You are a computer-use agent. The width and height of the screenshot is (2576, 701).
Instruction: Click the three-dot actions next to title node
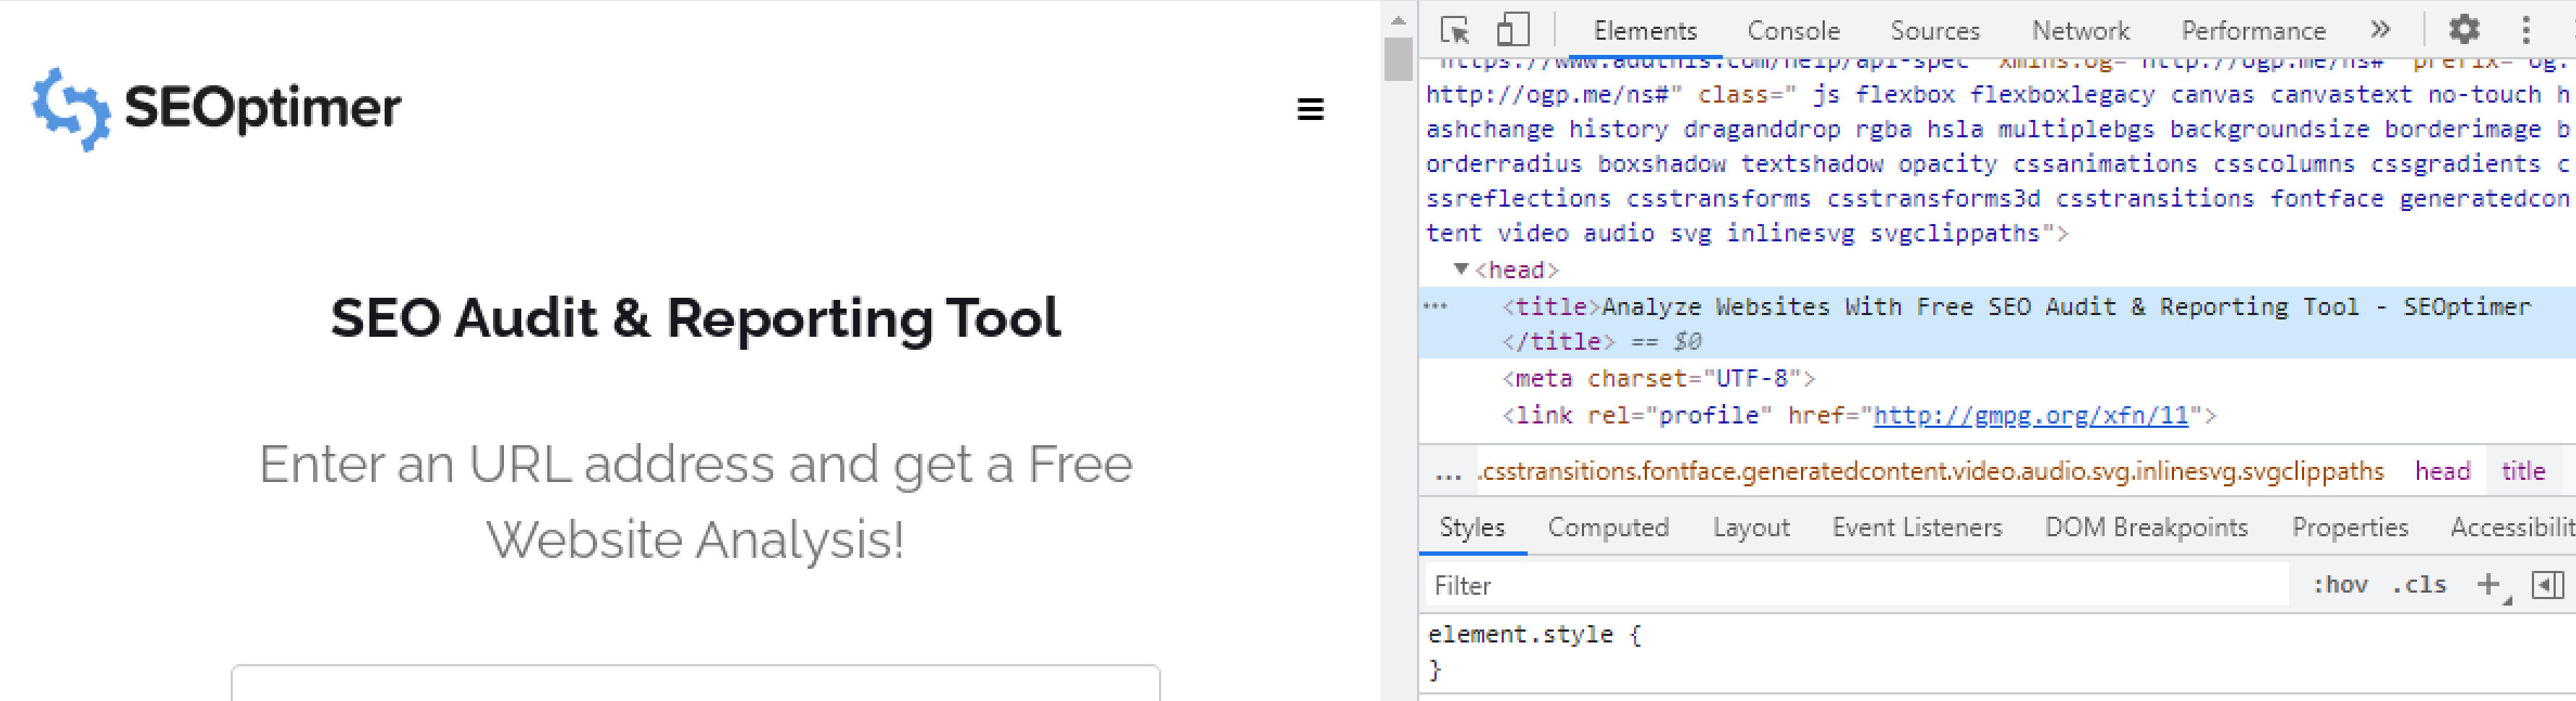click(x=1435, y=306)
